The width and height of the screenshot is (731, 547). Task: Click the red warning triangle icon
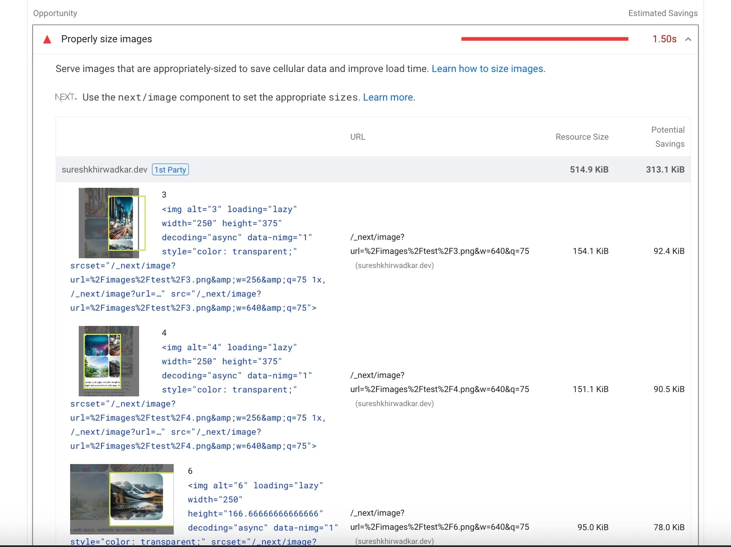coord(47,39)
